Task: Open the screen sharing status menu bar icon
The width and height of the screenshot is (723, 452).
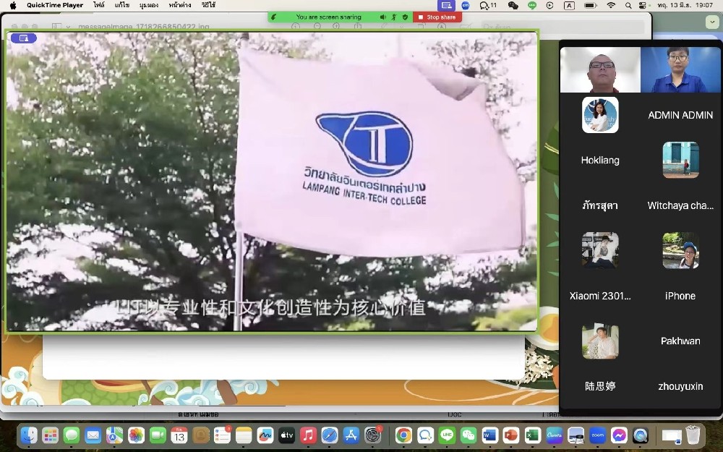Action: coord(446,6)
